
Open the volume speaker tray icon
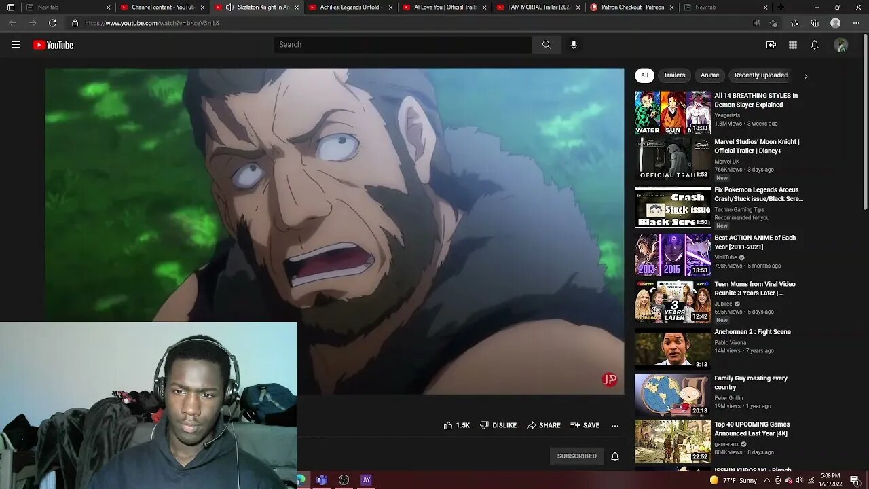pyautogui.click(x=799, y=480)
